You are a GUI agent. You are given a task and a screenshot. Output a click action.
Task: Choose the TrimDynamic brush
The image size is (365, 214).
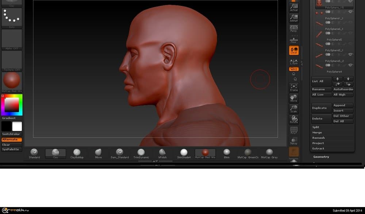click(141, 153)
